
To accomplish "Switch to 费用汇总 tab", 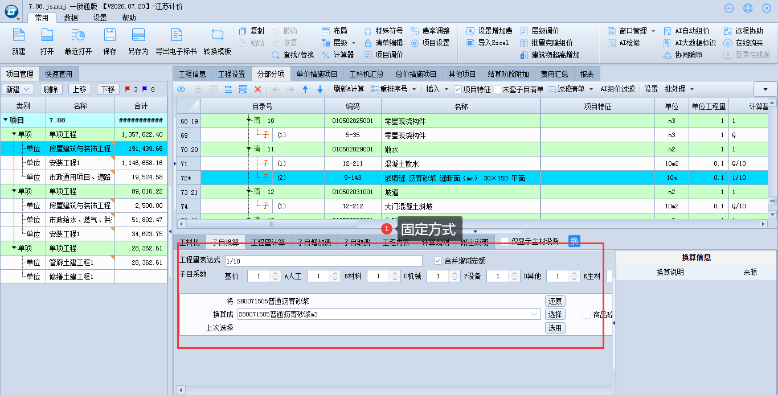I will pyautogui.click(x=554, y=74).
